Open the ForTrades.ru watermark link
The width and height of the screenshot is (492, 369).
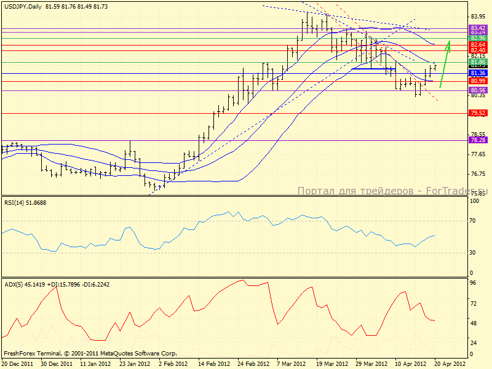click(x=394, y=191)
